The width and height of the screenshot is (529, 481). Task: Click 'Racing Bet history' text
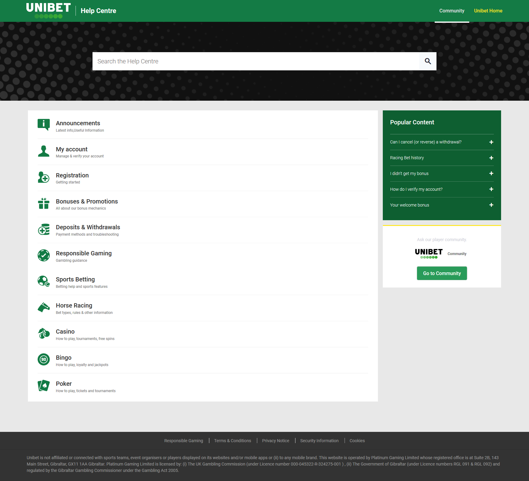click(407, 158)
